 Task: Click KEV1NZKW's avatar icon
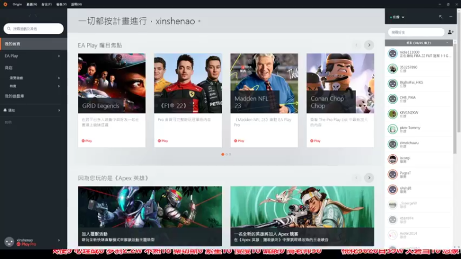click(x=392, y=114)
